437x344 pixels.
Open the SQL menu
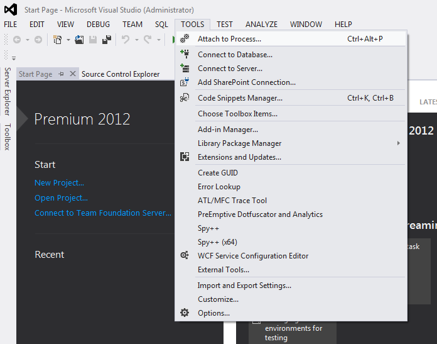coord(161,25)
